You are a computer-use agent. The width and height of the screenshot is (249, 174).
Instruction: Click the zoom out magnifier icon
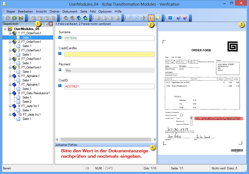[x=137, y=18]
